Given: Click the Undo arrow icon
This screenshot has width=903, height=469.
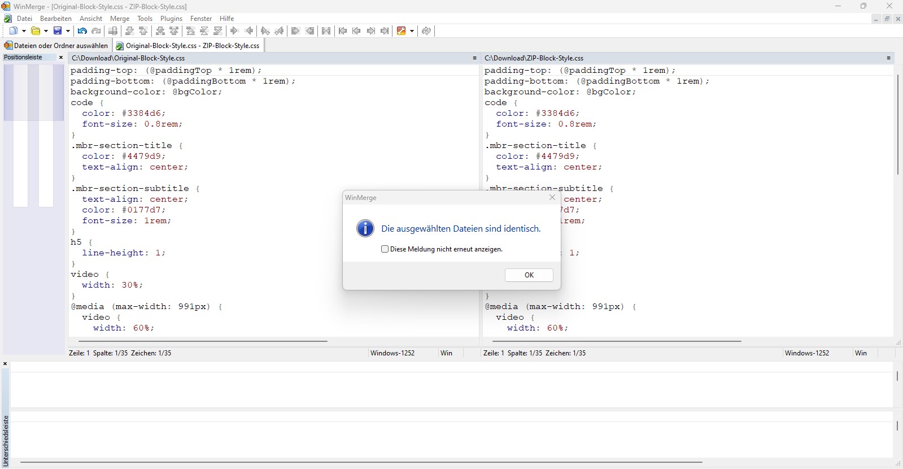Looking at the screenshot, I should click(x=82, y=31).
